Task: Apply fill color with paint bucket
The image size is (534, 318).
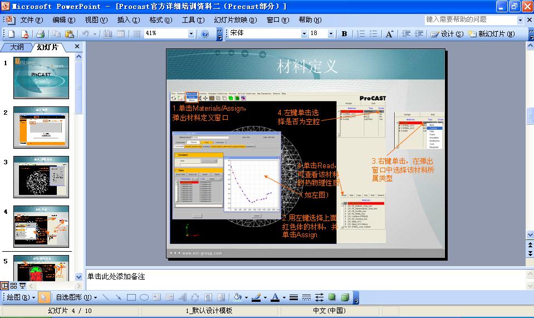Action: click(x=237, y=297)
